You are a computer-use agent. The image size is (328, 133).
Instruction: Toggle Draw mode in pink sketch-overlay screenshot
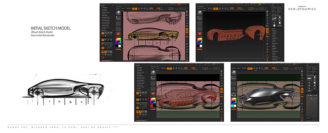point(136,8)
